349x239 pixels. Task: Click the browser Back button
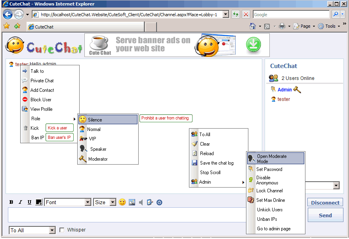coord(8,15)
